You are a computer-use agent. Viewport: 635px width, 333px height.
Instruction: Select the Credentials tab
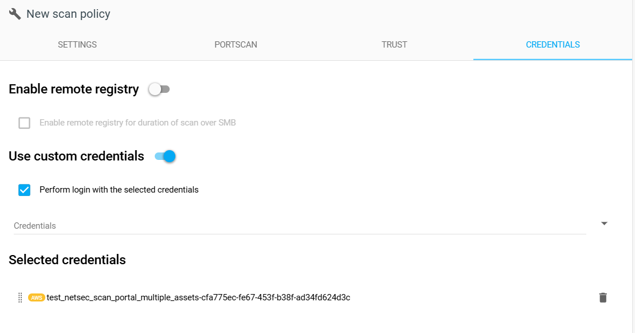pyautogui.click(x=552, y=45)
